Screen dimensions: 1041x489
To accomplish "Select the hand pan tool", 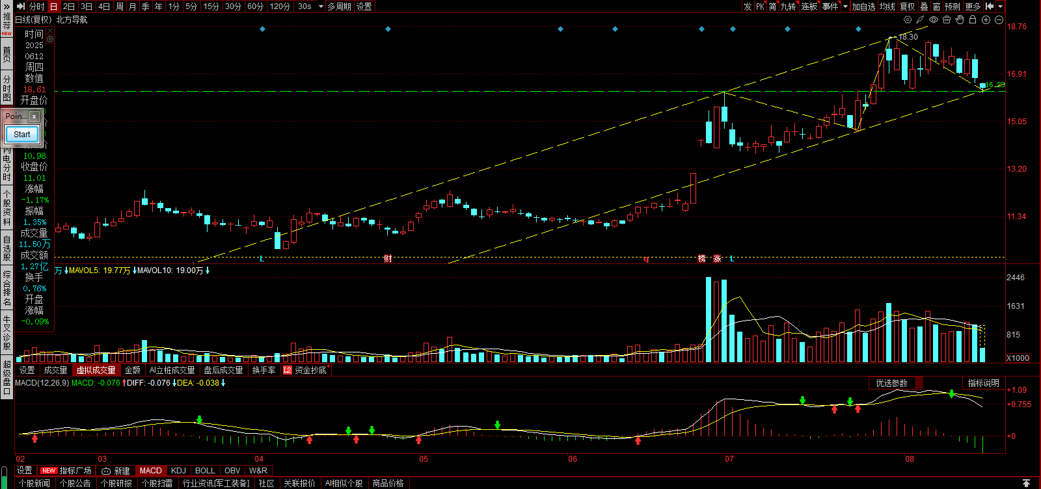I will (960, 20).
